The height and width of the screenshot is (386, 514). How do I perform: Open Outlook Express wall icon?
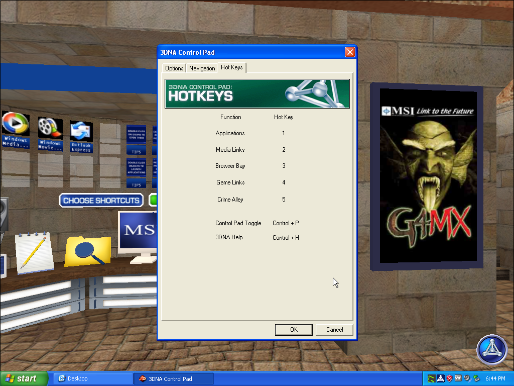[x=81, y=137]
